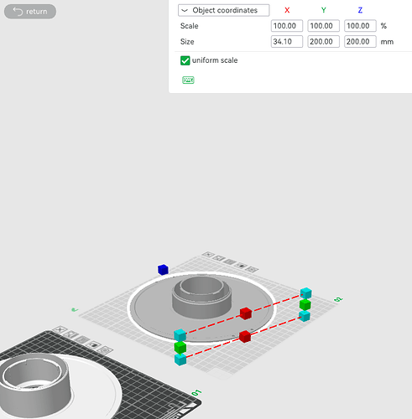This screenshot has width=412, height=419.
Task: Open plate settings icon on plate 01
Action: (107, 349)
